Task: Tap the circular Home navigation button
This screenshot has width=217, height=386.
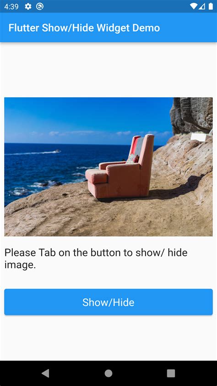Action: pos(108,373)
